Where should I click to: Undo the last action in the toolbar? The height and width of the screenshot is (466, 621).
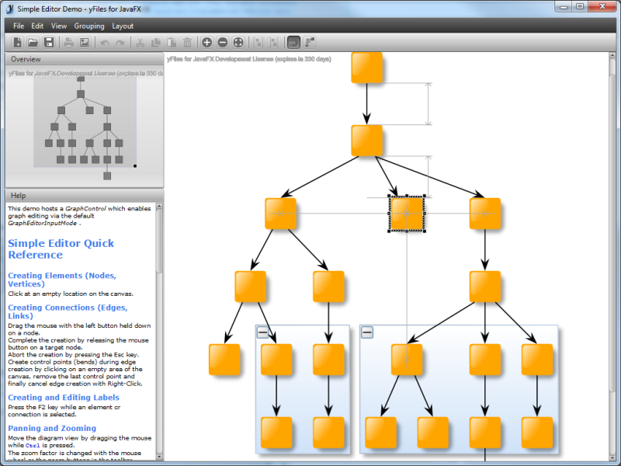point(105,43)
